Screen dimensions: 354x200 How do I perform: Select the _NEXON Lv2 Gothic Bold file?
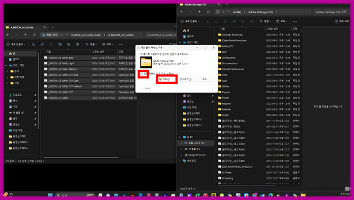click(x=90, y=58)
